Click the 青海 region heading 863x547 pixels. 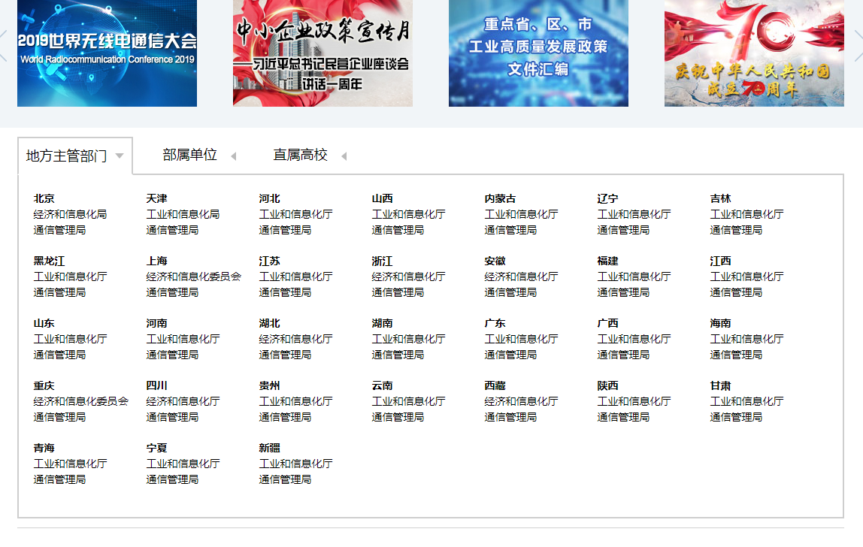point(44,448)
